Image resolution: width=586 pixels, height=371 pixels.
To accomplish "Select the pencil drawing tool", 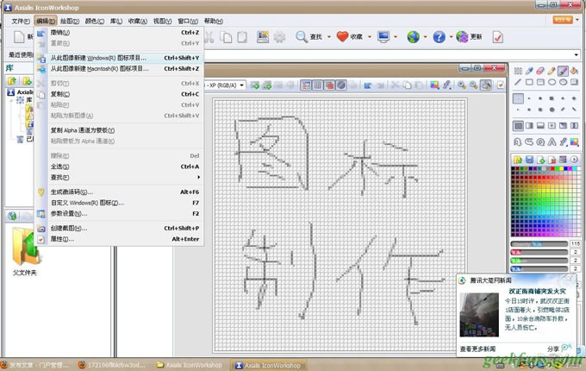I will tap(552, 71).
